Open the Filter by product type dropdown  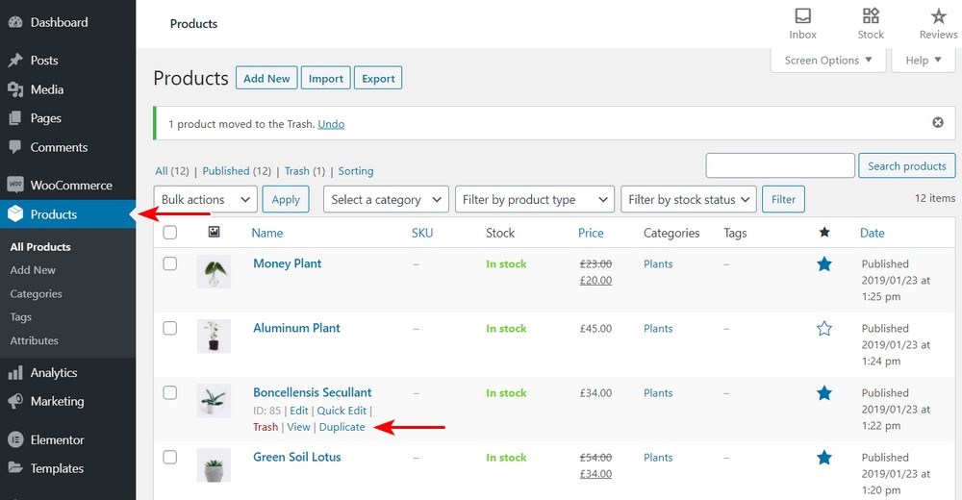[x=534, y=199]
